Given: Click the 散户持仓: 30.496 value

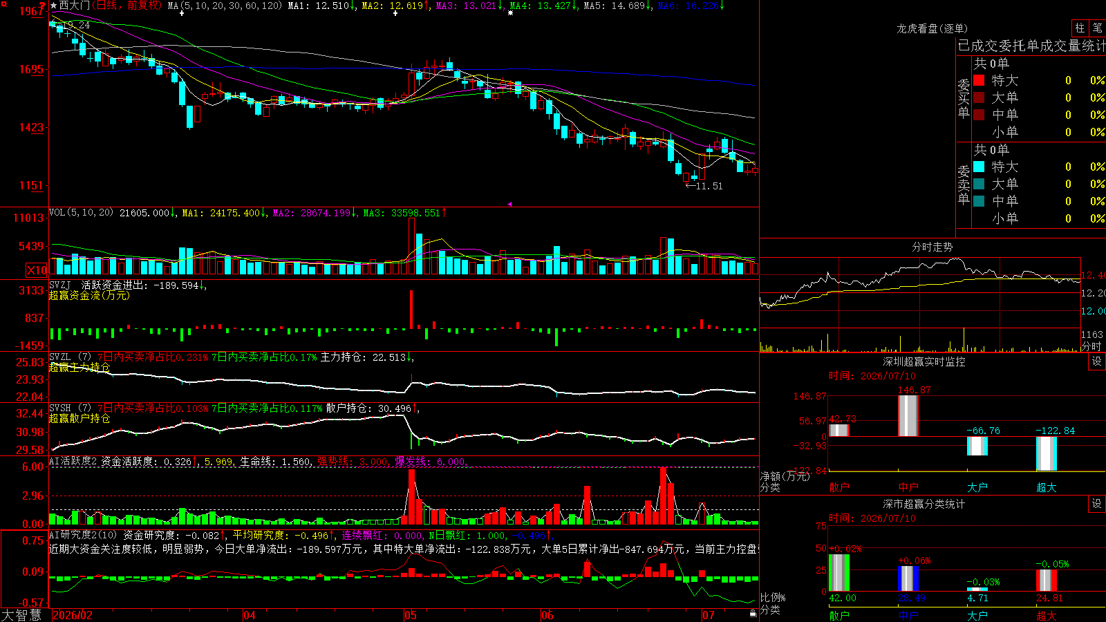Looking at the screenshot, I should (x=372, y=408).
